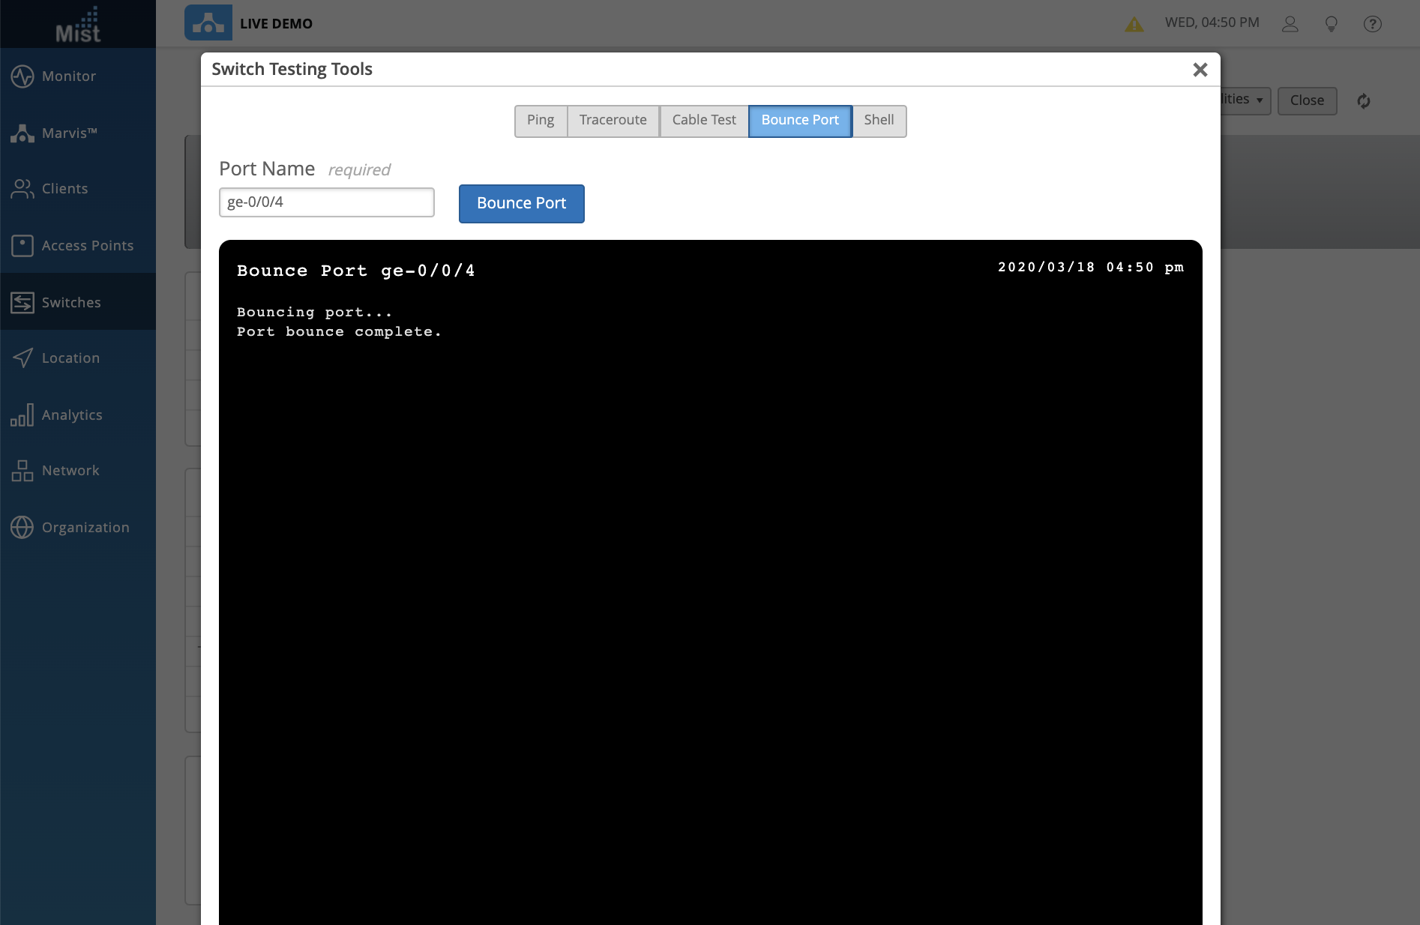
Task: Select the Bounce Port tab
Action: tap(800, 121)
